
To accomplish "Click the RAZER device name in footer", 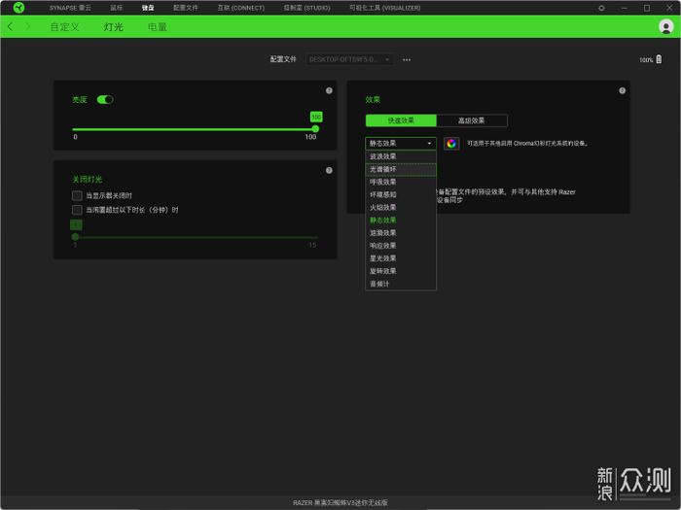I will coord(340,502).
